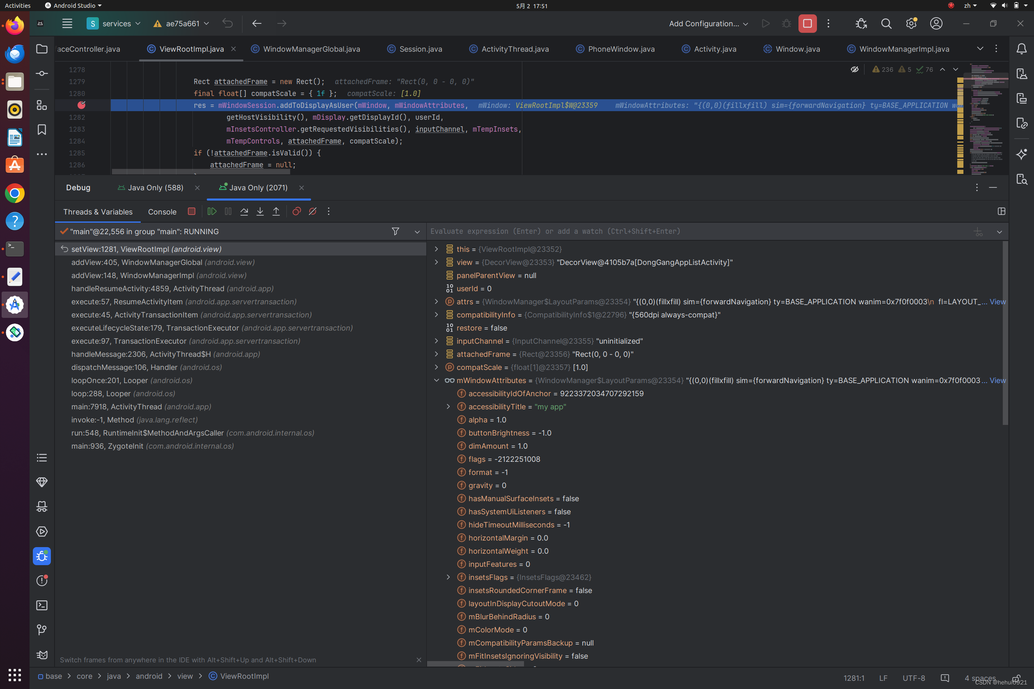This screenshot has height=689, width=1034.
Task: Switch to ActivityThread.java tab
Action: tap(509, 49)
